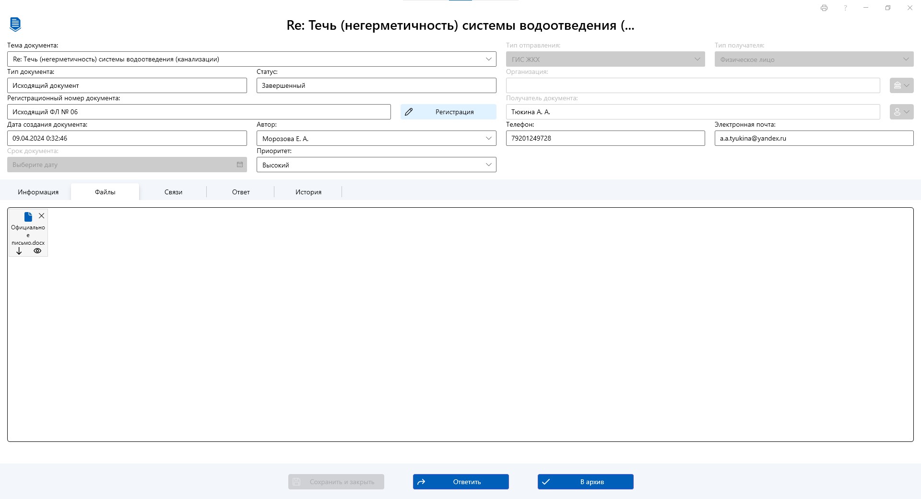Screen dimensions: 921x499
Task: Click the document title header text
Action: pyautogui.click(x=460, y=25)
